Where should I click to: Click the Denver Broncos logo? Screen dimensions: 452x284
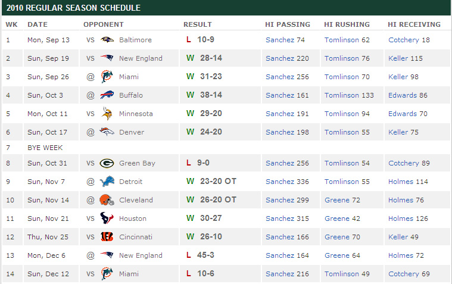(x=107, y=132)
